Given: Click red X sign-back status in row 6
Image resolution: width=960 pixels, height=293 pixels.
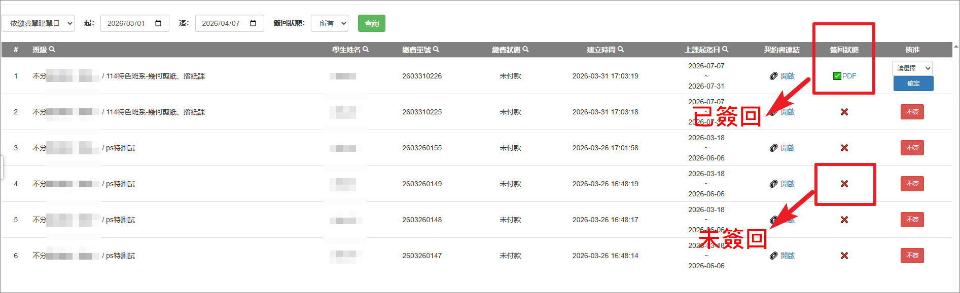Looking at the screenshot, I should tap(844, 256).
